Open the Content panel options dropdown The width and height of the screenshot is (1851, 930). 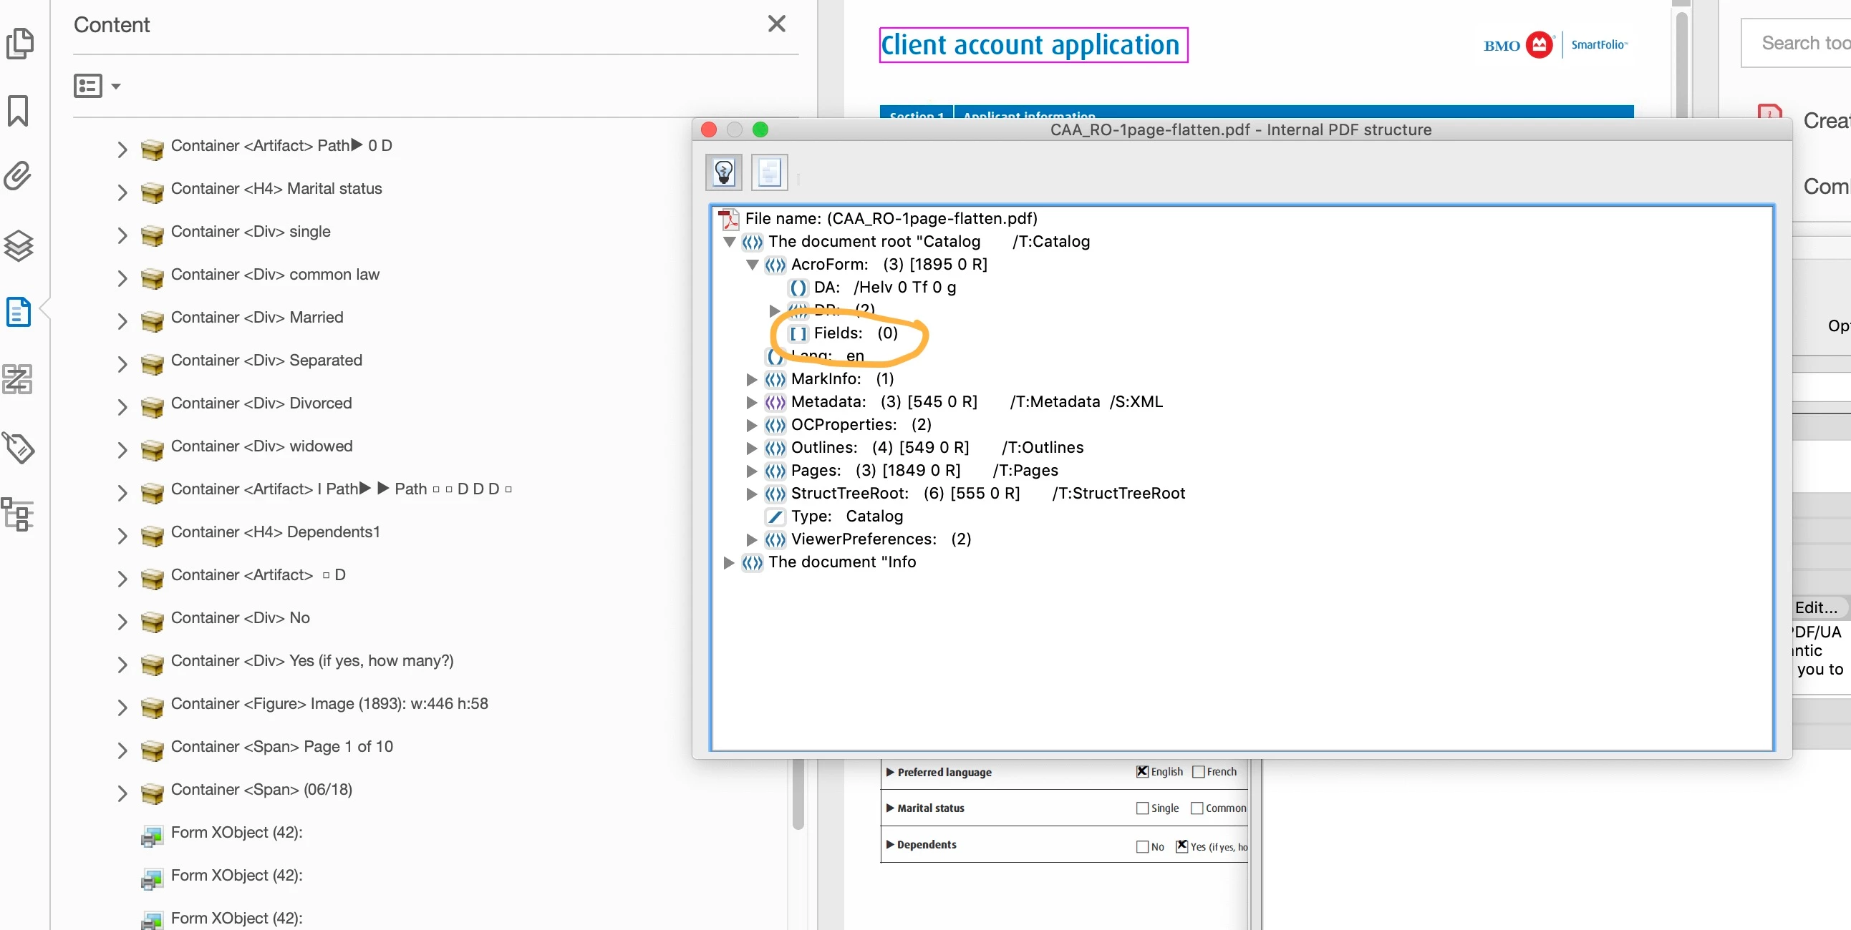[97, 86]
